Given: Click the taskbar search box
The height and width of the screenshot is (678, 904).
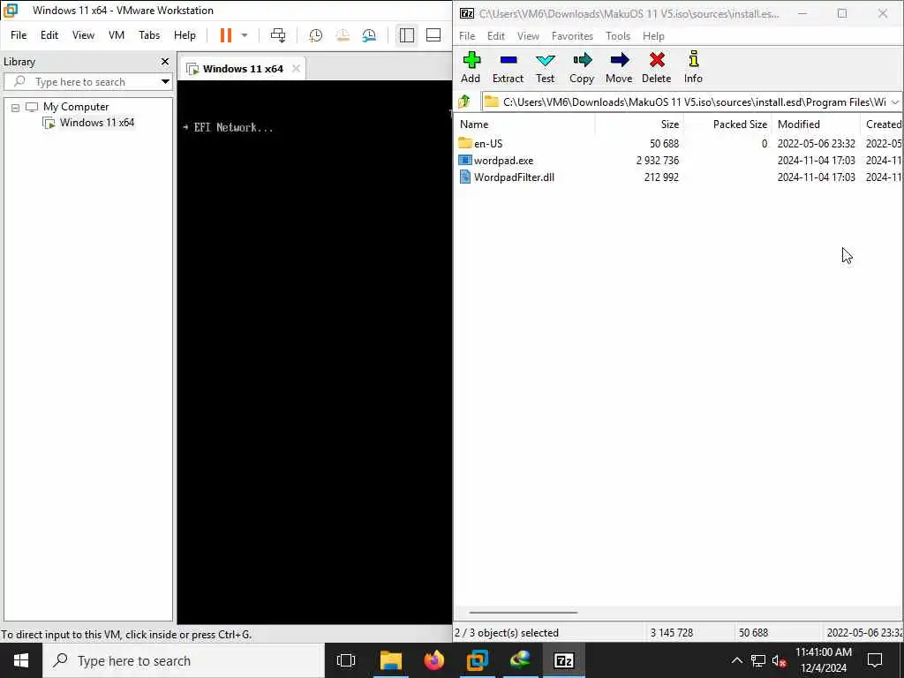Looking at the screenshot, I should [x=184, y=660].
